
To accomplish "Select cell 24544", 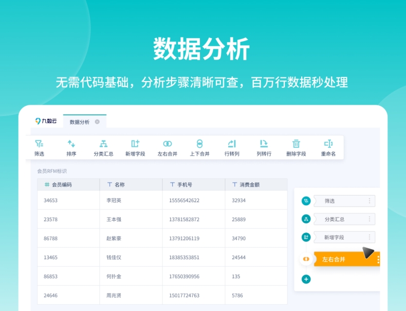I will (256, 257).
